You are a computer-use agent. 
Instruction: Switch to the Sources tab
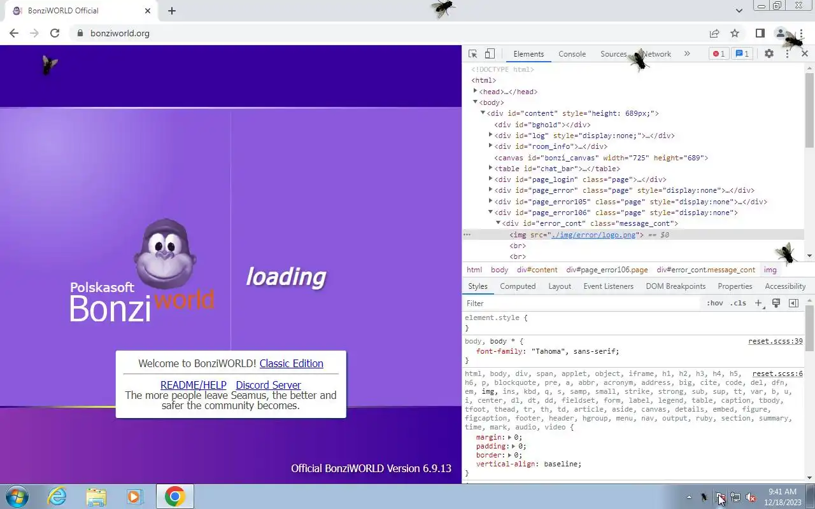tap(614, 54)
